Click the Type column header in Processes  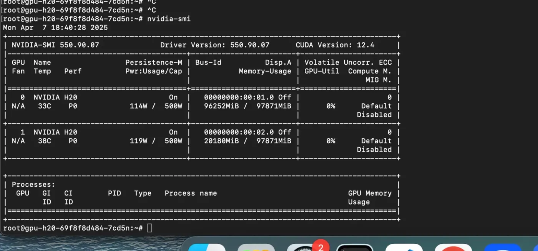pyautogui.click(x=143, y=193)
